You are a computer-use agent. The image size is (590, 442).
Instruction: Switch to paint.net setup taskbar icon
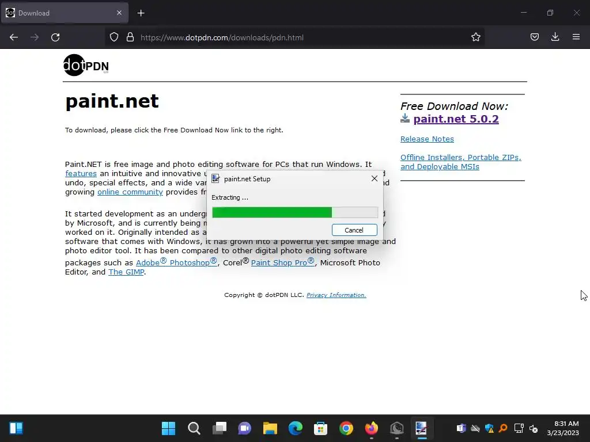pyautogui.click(x=422, y=428)
